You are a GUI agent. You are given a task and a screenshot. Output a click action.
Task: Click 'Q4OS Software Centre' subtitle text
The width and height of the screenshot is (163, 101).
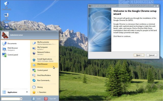coord(45,61)
